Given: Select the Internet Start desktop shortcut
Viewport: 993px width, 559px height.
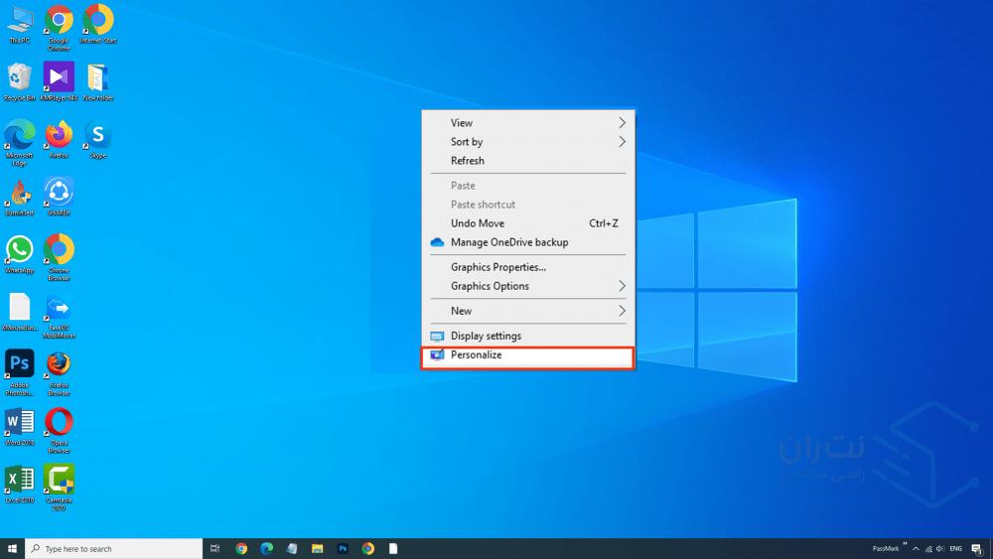Looking at the screenshot, I should 98,25.
